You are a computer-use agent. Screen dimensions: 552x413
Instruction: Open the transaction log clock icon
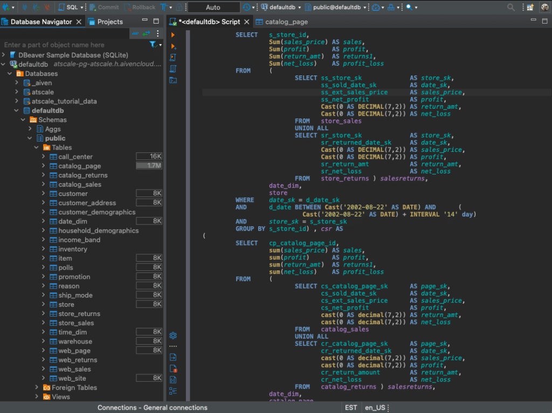click(246, 7)
